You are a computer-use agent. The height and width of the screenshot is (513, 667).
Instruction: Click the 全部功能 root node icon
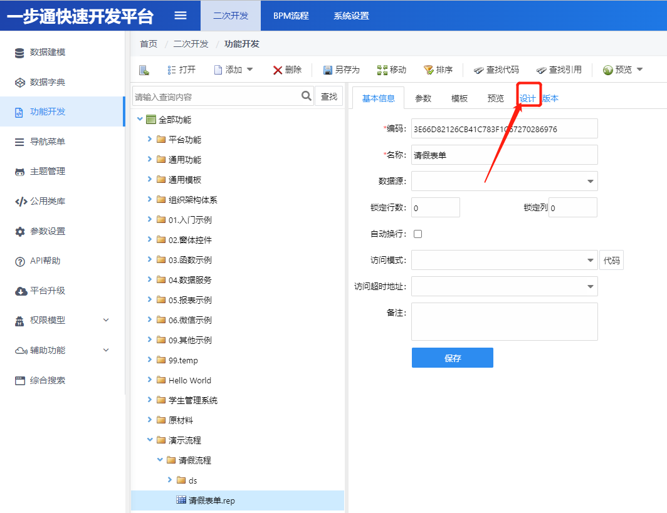(150, 120)
